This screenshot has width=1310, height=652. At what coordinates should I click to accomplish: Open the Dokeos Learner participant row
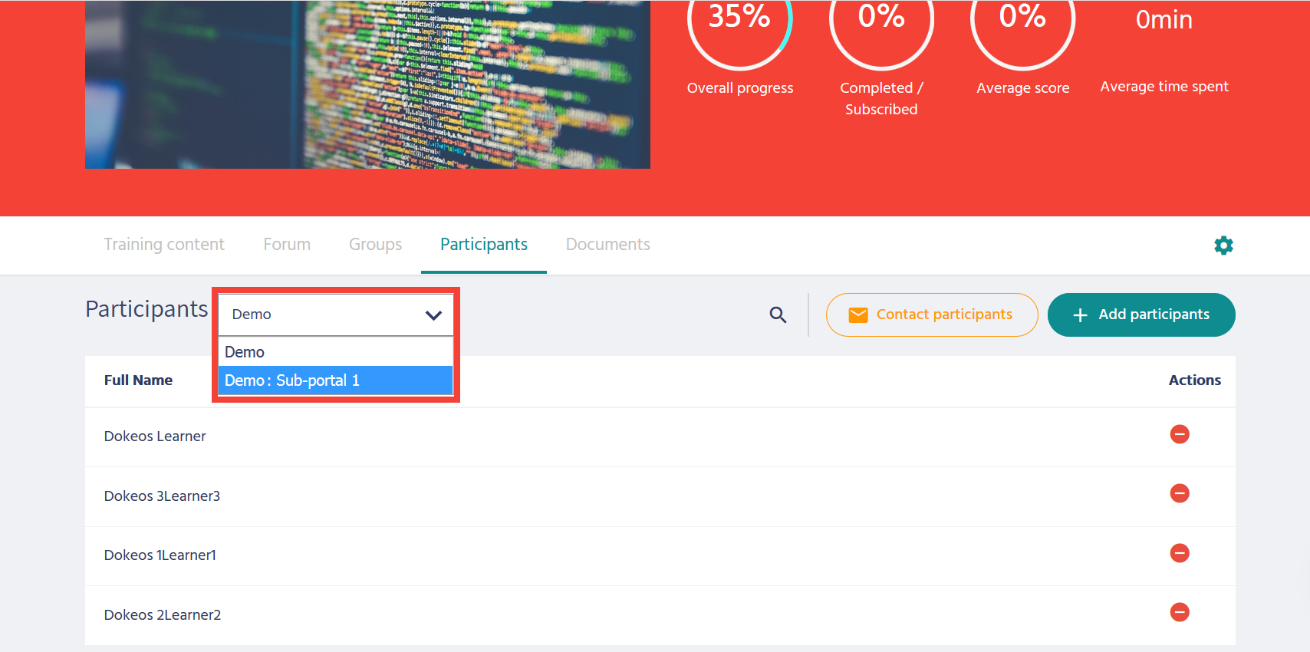coord(155,436)
